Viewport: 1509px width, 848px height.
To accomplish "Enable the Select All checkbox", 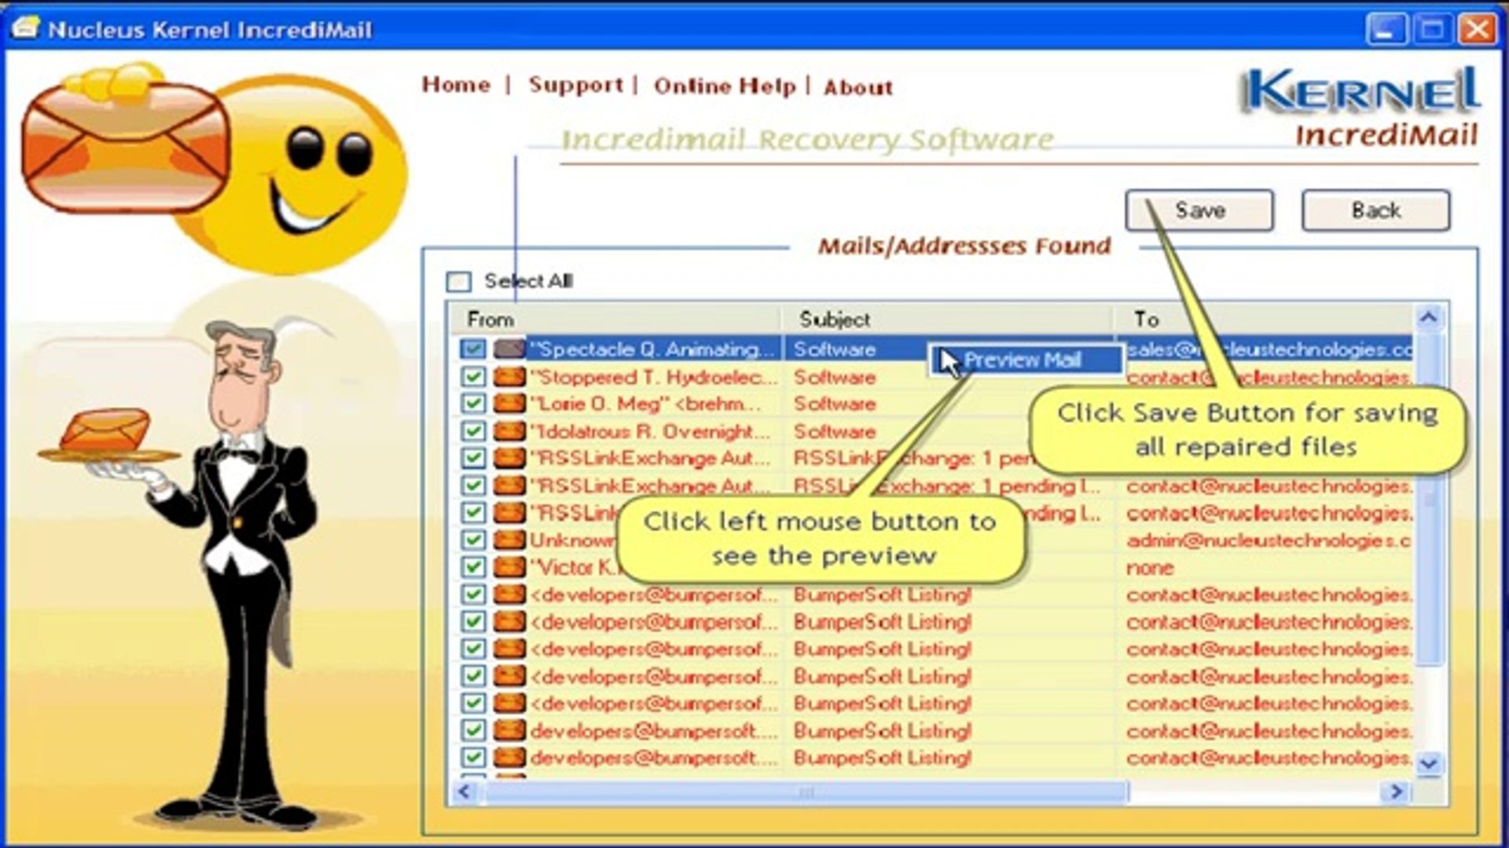I will [458, 281].
